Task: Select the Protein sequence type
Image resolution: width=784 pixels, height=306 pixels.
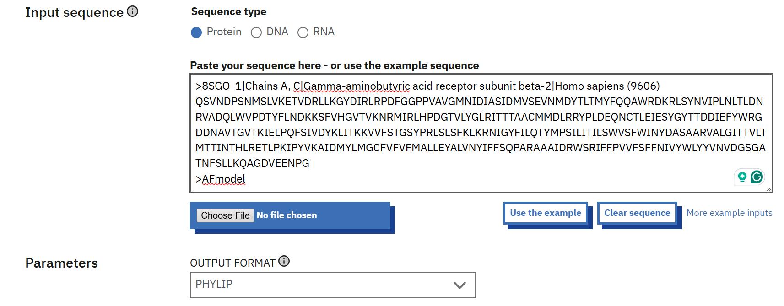Action: tap(196, 32)
